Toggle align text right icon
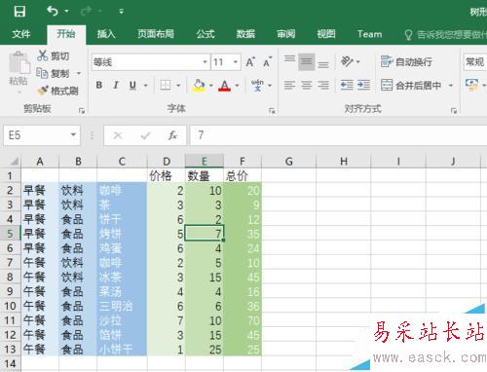 pyautogui.click(x=323, y=86)
